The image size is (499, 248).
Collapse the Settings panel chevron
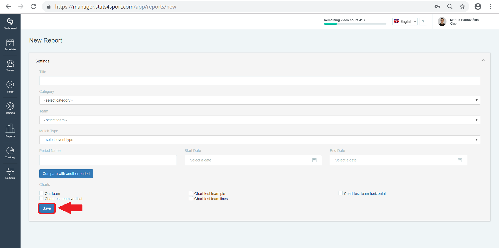point(483,60)
